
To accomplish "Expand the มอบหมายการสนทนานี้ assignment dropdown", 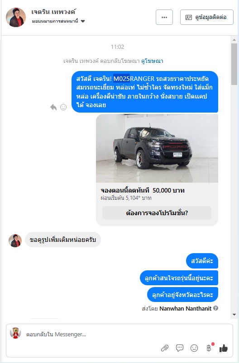I will click(58, 21).
